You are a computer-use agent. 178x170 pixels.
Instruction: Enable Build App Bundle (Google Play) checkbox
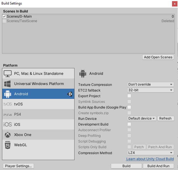click(129, 107)
